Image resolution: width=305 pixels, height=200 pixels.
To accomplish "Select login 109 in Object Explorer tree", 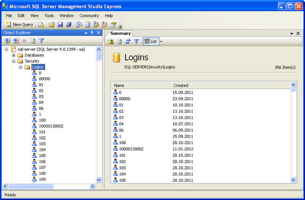I will point(42,179).
